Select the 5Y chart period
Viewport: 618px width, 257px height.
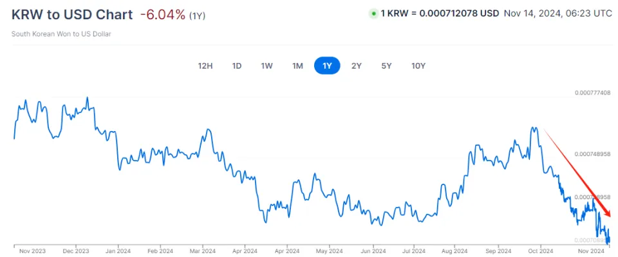[x=386, y=66]
